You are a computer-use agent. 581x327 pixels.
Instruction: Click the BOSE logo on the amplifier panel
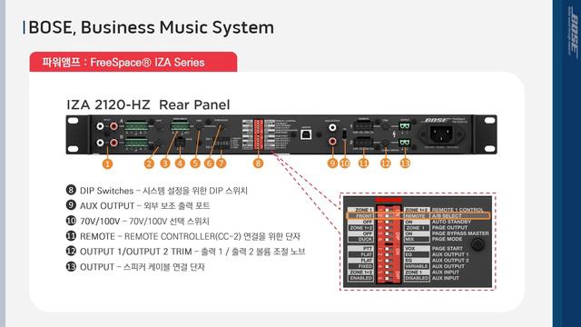click(436, 120)
